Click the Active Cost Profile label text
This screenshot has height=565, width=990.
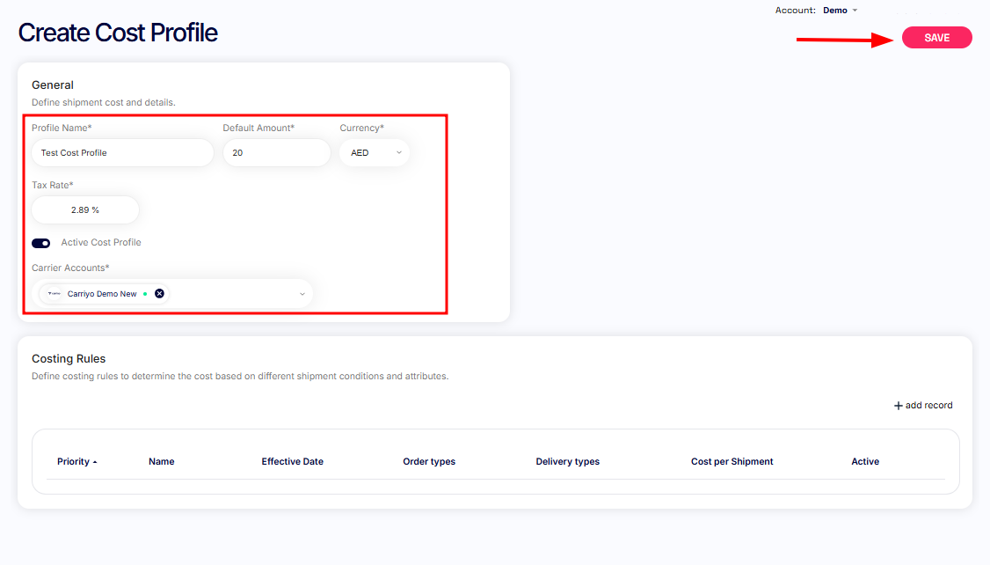[101, 243]
